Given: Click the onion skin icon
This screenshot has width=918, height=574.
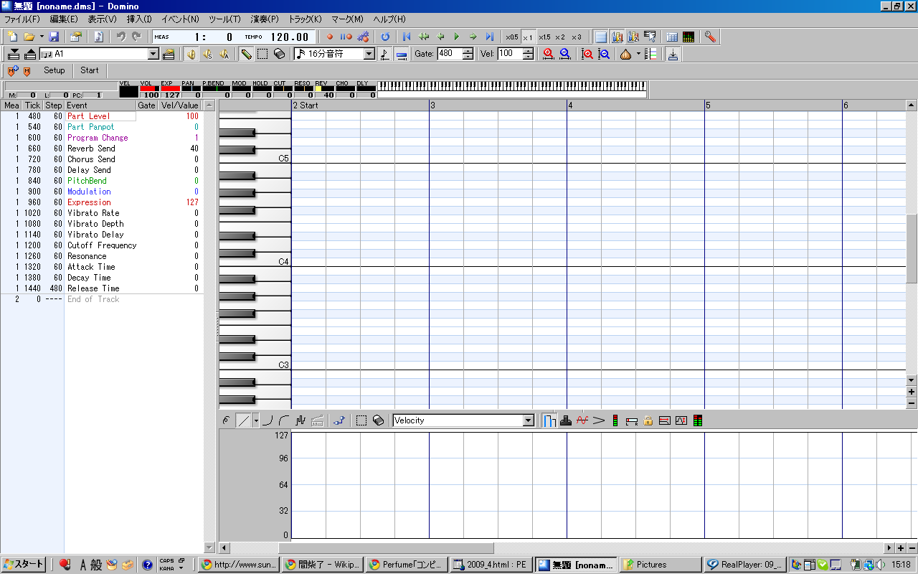Looking at the screenshot, I should pos(625,54).
